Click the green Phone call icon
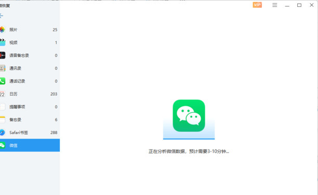 pyautogui.click(x=3, y=81)
